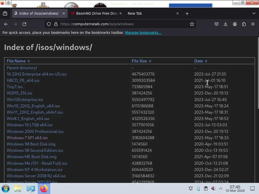259x194 pixels.
Task: Open a new tab with plus
Action: click(x=187, y=14)
